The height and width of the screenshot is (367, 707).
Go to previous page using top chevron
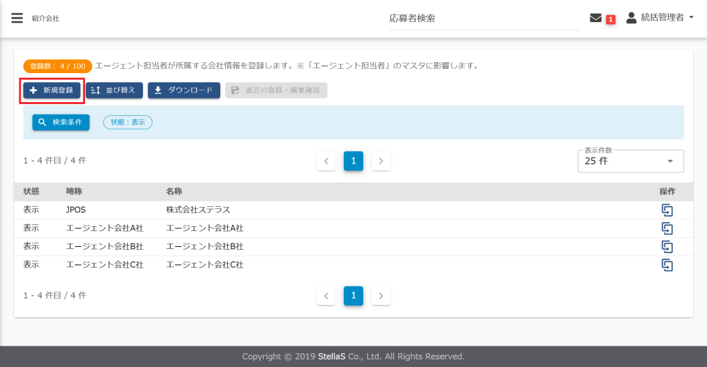(x=326, y=161)
